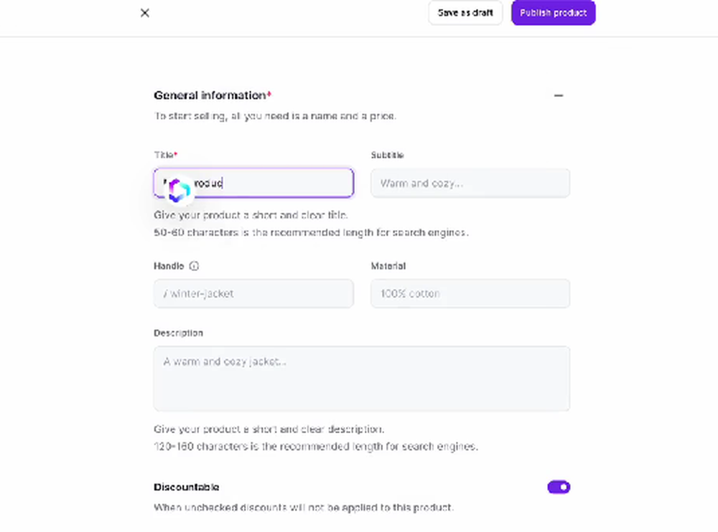
Task: Save the product as draft
Action: point(465,13)
